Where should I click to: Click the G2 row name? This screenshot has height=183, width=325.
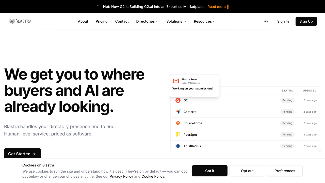186,100
